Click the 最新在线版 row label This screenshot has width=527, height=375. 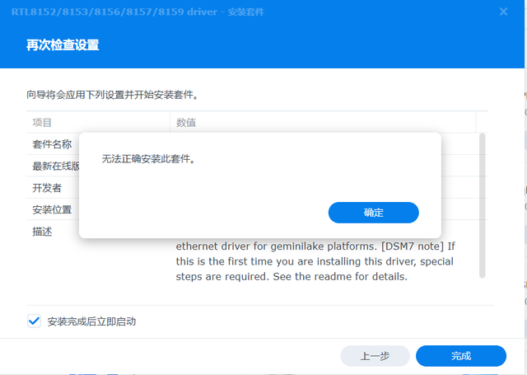56,166
